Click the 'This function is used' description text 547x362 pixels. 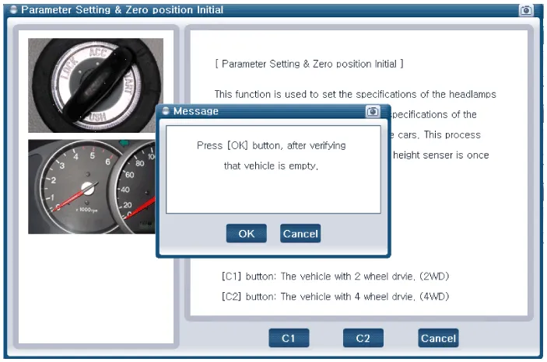tap(355, 94)
